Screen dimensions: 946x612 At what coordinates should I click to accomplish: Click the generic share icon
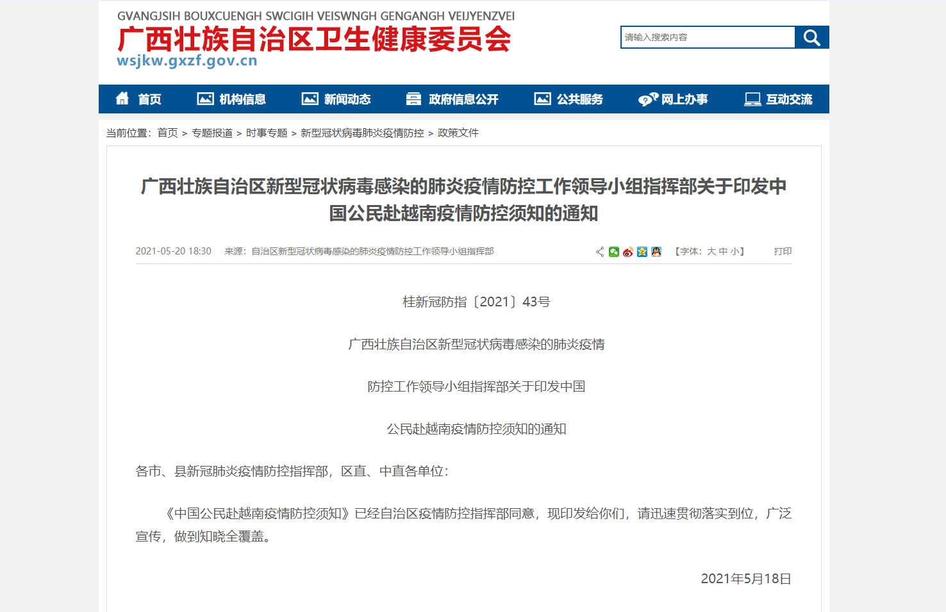(600, 252)
